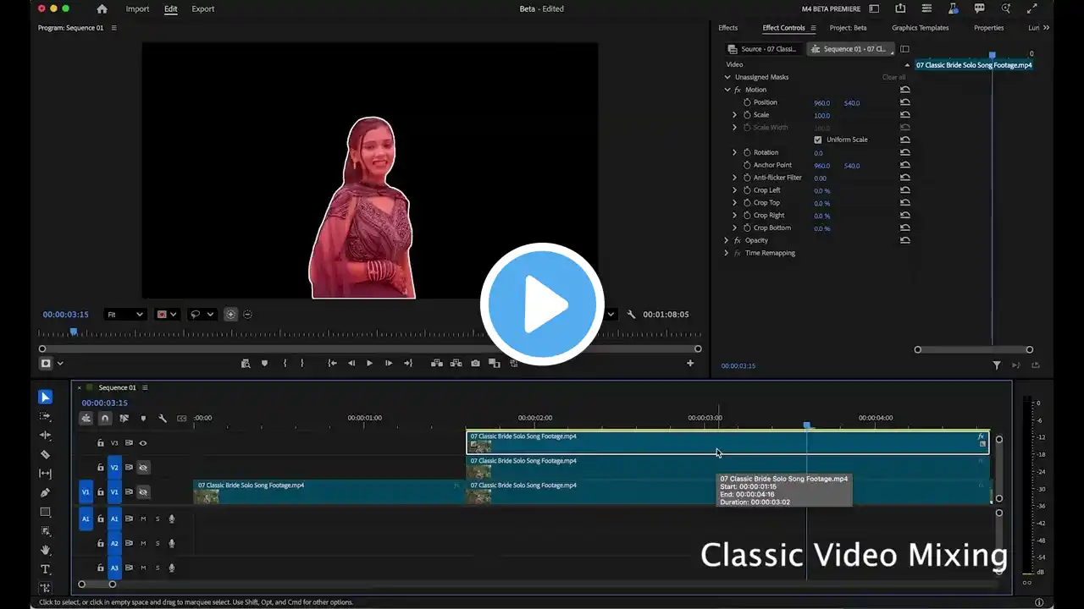The image size is (1084, 609).
Task: Open Quick Export share icon
Action: tap(900, 8)
